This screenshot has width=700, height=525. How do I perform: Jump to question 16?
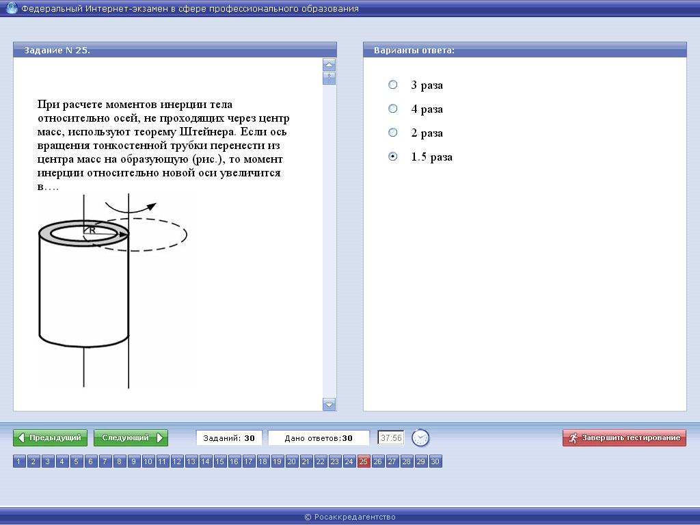(234, 461)
